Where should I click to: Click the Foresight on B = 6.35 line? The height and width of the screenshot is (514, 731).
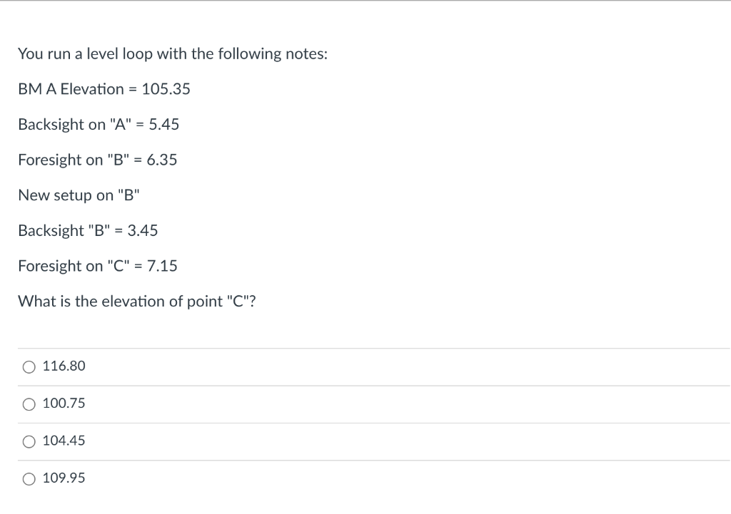pyautogui.click(x=98, y=160)
